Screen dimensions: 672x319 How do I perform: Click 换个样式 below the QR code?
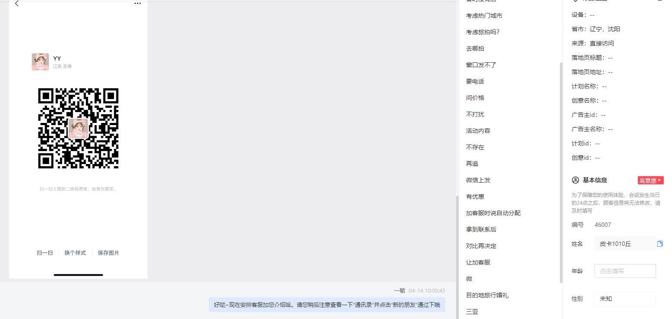75,253
